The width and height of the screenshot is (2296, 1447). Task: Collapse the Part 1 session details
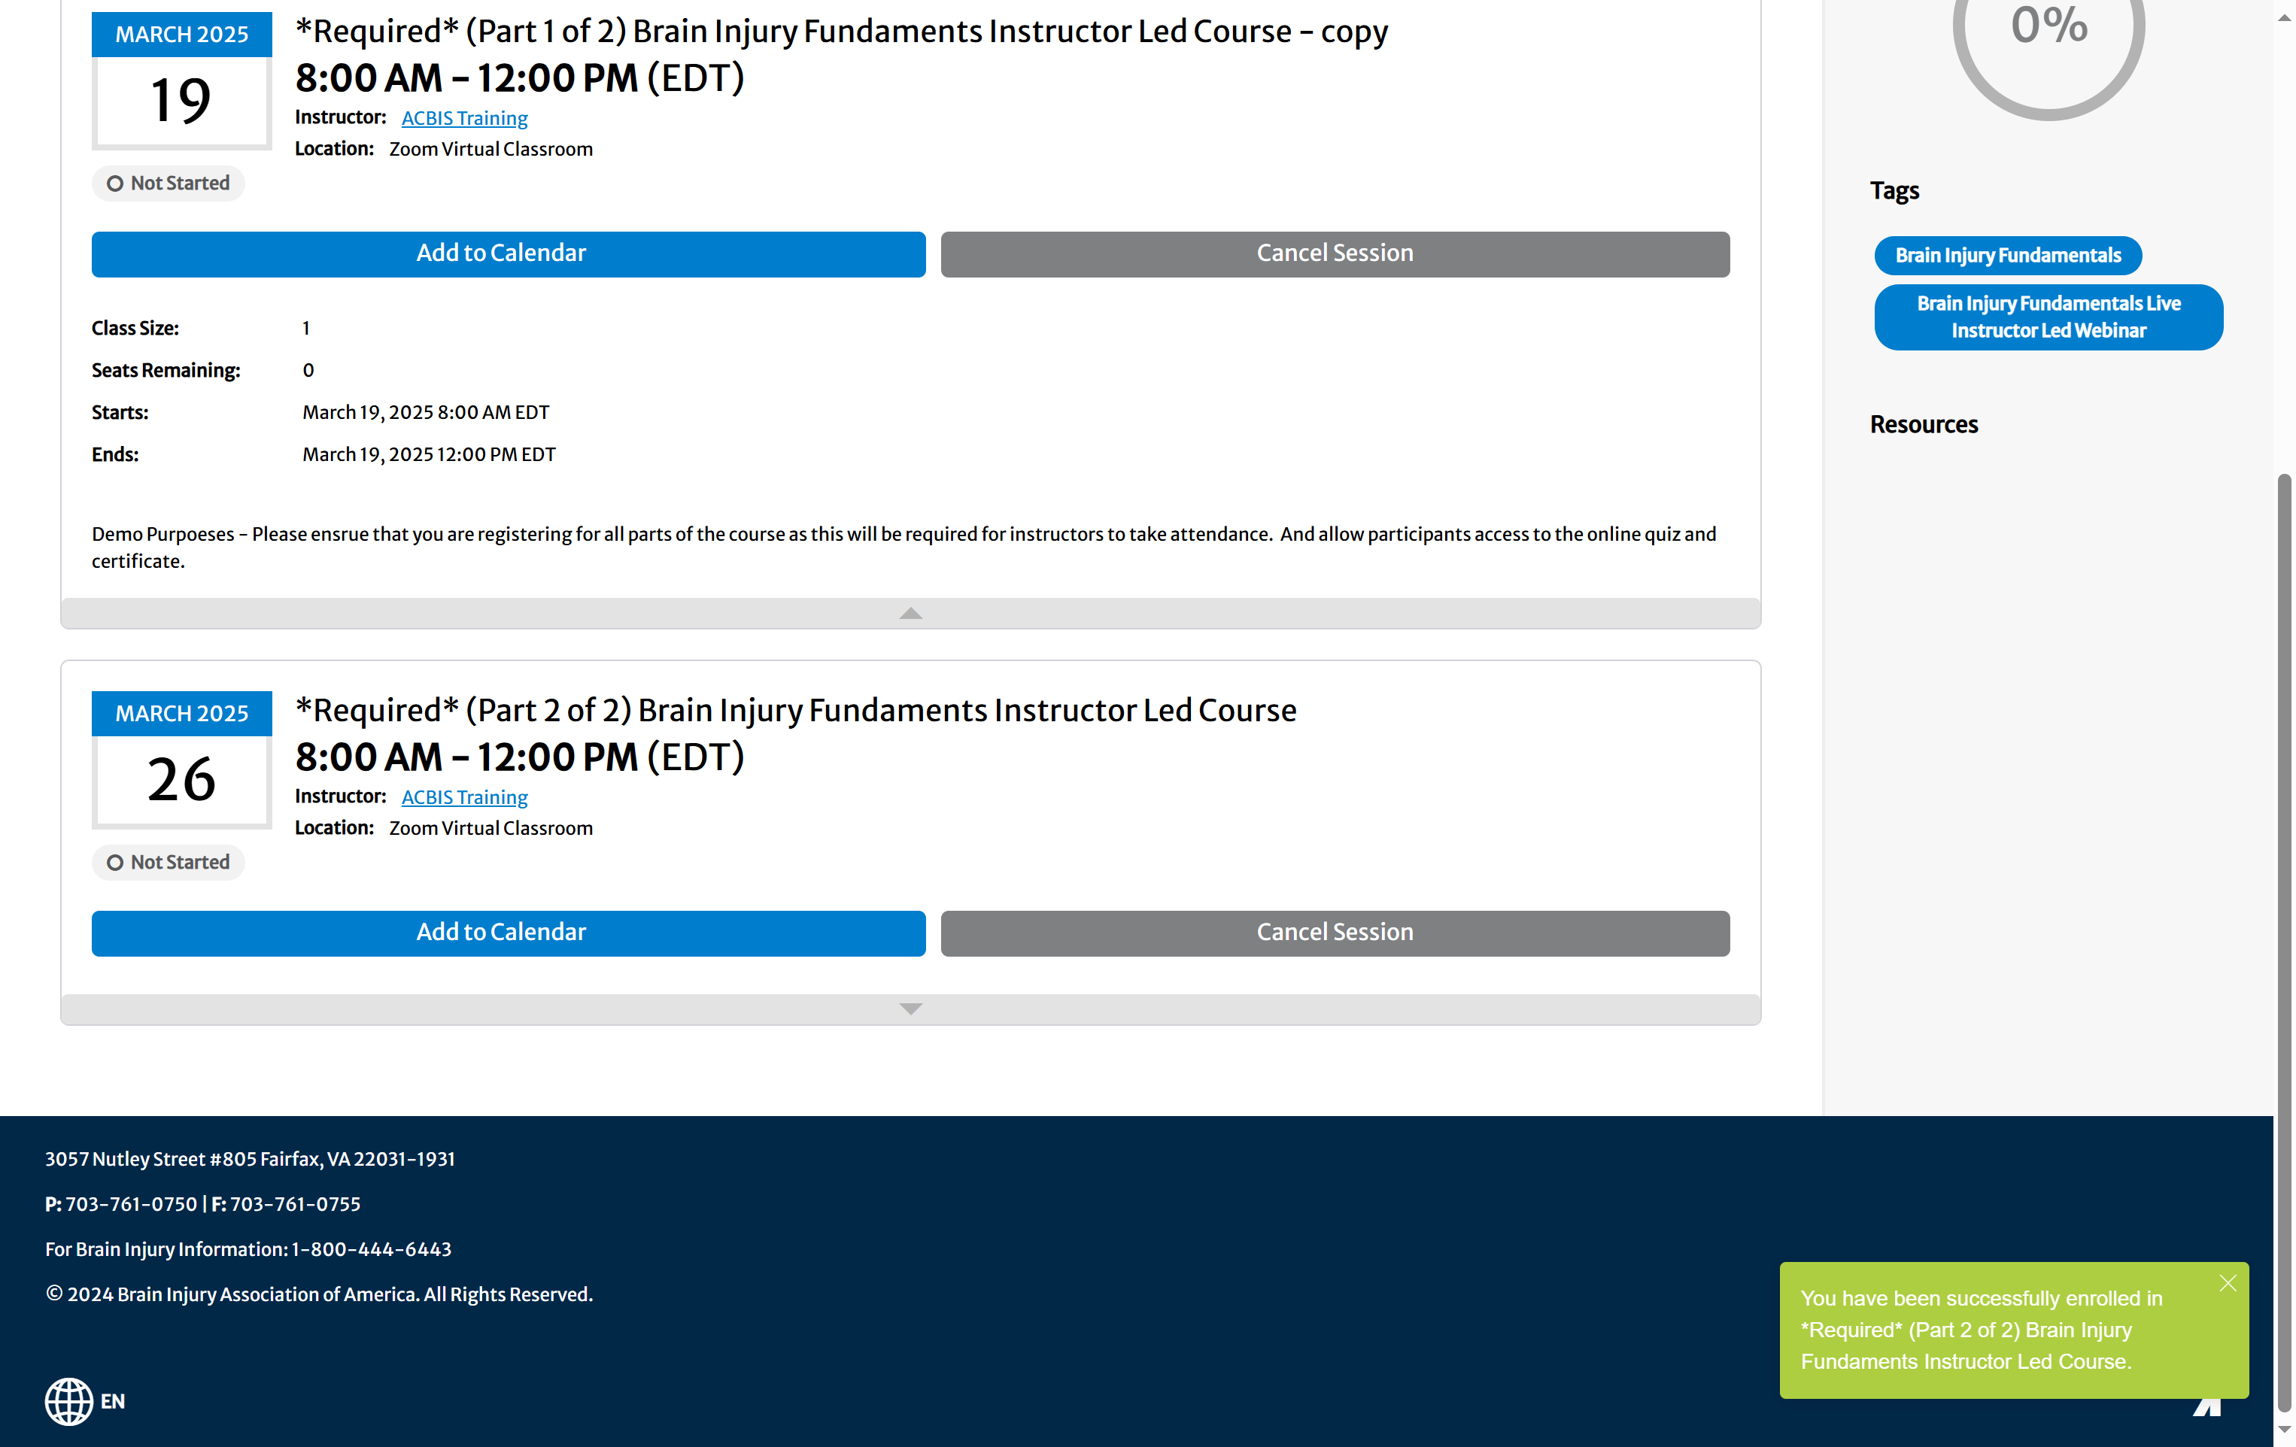pyautogui.click(x=910, y=613)
